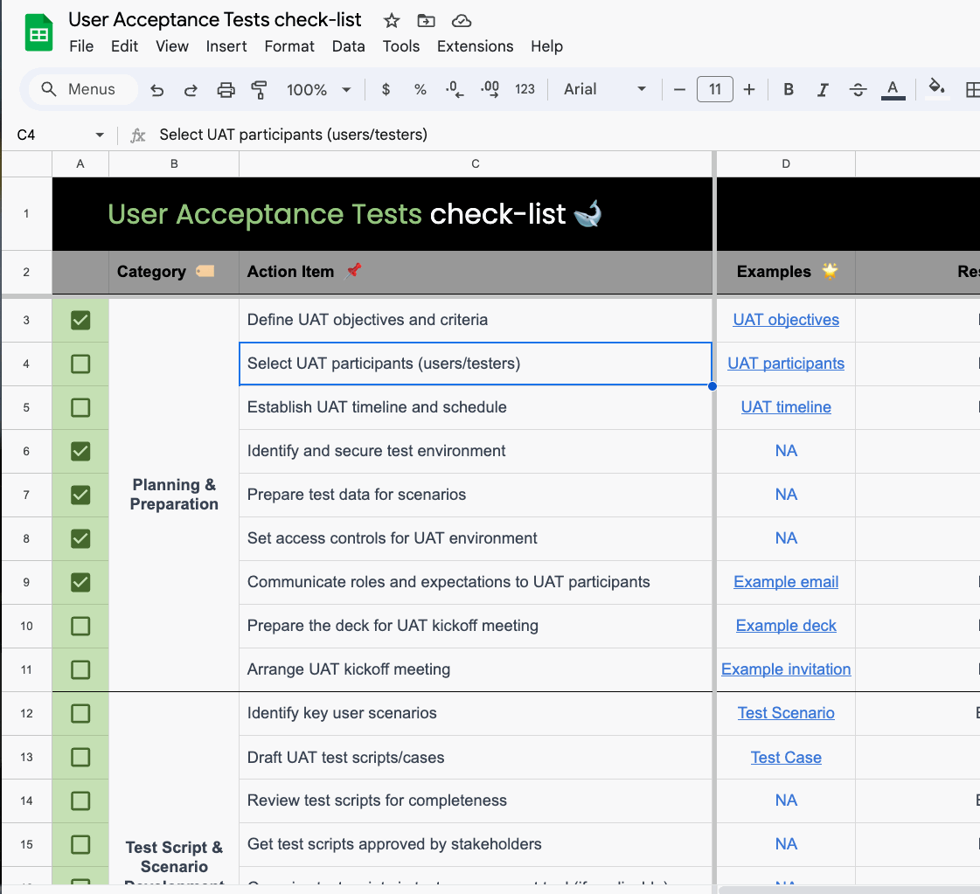Viewport: 980px width, 894px height.
Task: Open the Insert menu
Action: pyautogui.click(x=226, y=46)
